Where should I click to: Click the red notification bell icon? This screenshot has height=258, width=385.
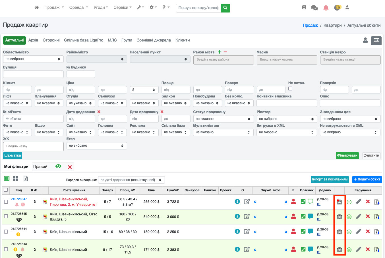[326, 8]
